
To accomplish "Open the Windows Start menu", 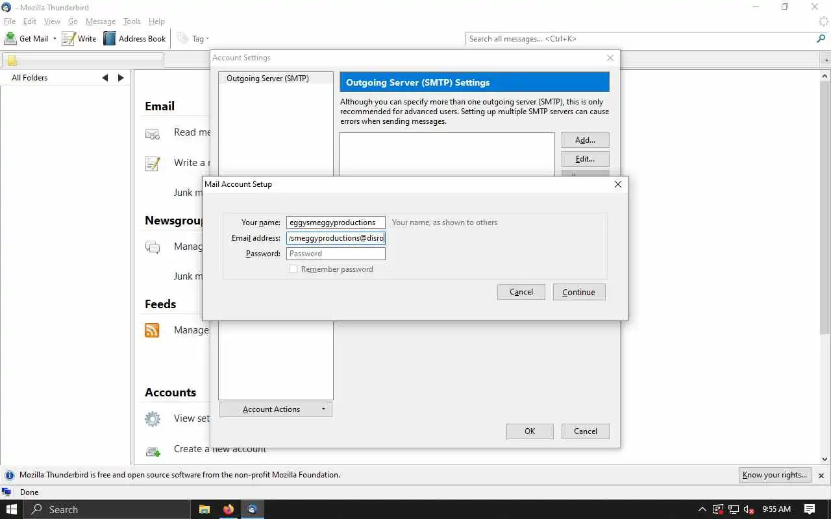I will click(x=12, y=509).
